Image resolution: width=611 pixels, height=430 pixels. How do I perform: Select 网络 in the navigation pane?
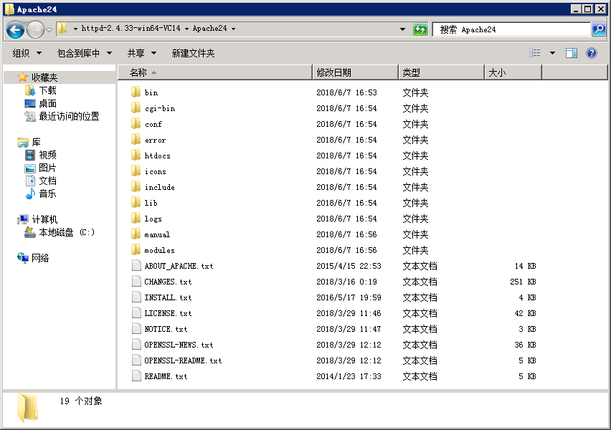(40, 258)
